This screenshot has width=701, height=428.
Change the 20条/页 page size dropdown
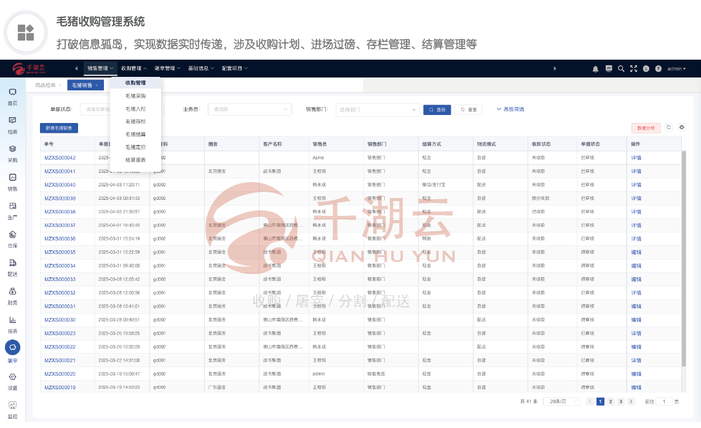pyautogui.click(x=561, y=402)
